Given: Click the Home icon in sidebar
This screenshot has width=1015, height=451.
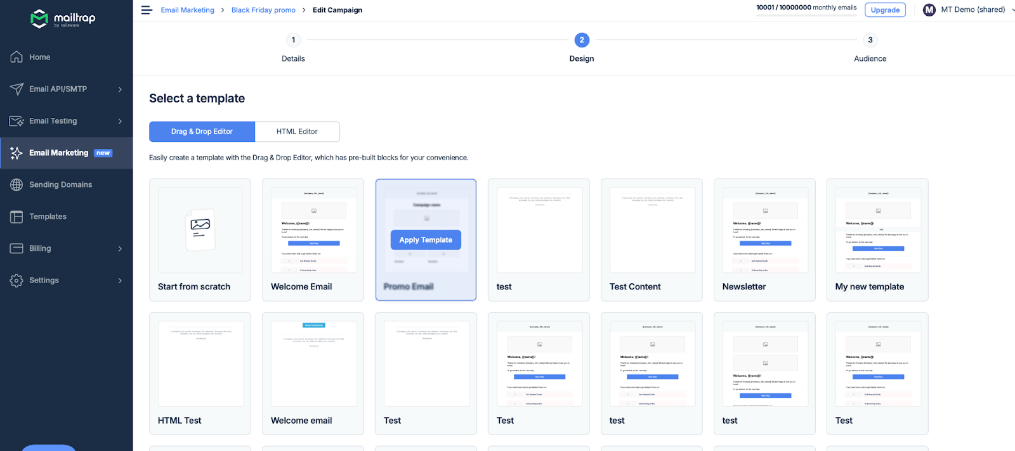Looking at the screenshot, I should point(16,57).
